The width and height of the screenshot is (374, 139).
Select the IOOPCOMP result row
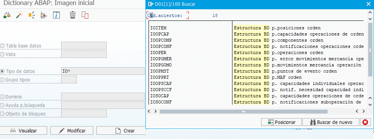click(257, 40)
